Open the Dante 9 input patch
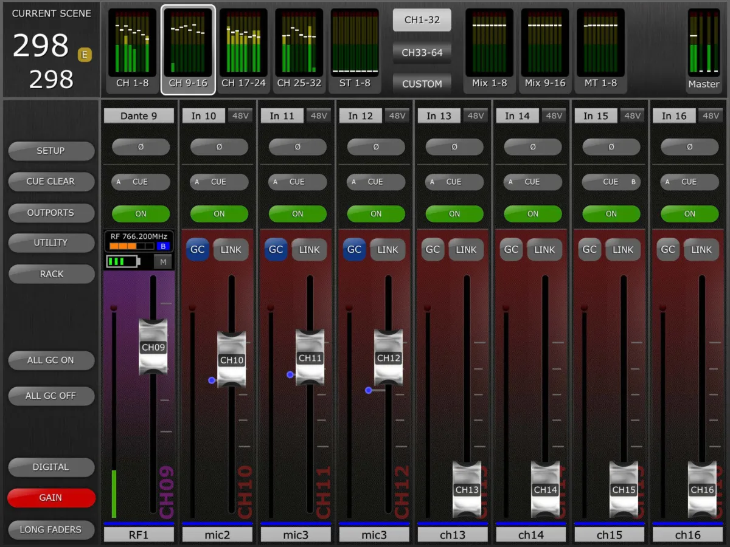Viewport: 730px width, 547px height. [x=139, y=115]
